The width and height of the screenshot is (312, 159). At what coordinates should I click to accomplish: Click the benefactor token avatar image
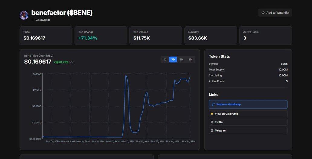click(x=24, y=15)
